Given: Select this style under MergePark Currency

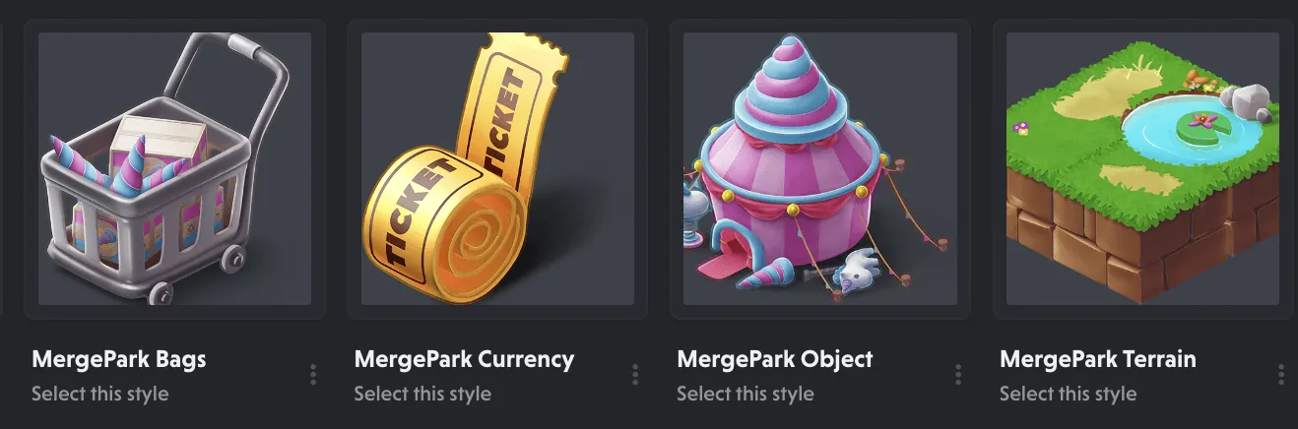Looking at the screenshot, I should pyautogui.click(x=422, y=394).
